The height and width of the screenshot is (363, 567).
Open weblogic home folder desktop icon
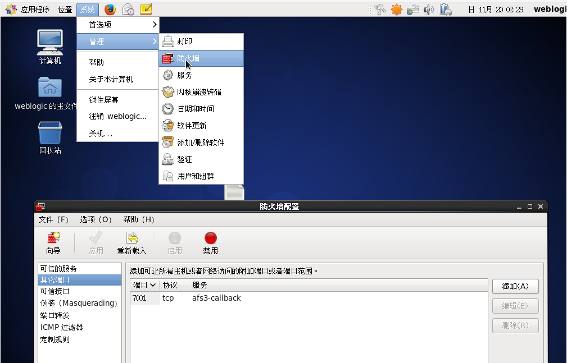click(x=50, y=92)
